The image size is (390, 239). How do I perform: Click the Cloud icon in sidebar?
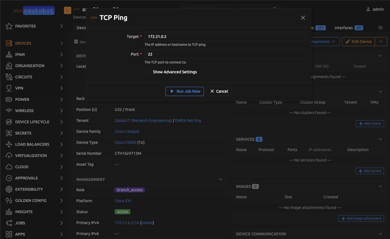[x=9, y=167]
